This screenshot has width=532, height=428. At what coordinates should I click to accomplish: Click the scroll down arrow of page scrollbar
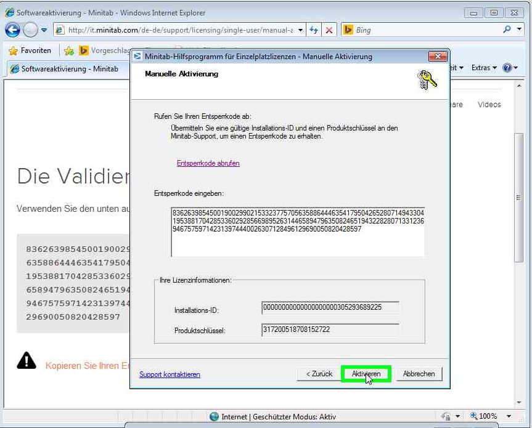pos(519,402)
